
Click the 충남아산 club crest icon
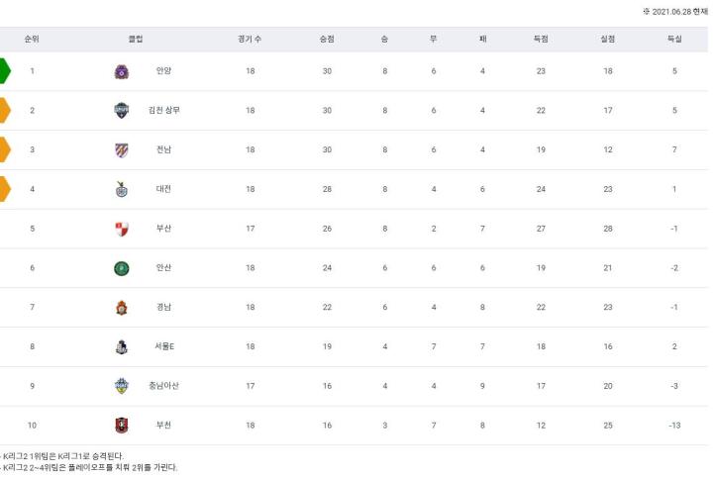click(122, 386)
